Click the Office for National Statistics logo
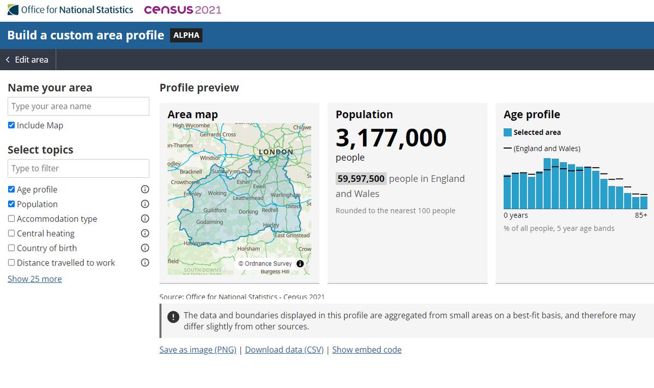The height and width of the screenshot is (388, 654). pos(70,9)
